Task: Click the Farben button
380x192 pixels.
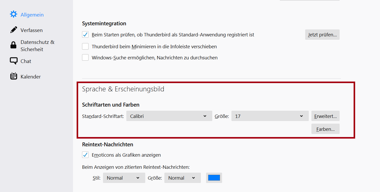Action: click(x=325, y=129)
